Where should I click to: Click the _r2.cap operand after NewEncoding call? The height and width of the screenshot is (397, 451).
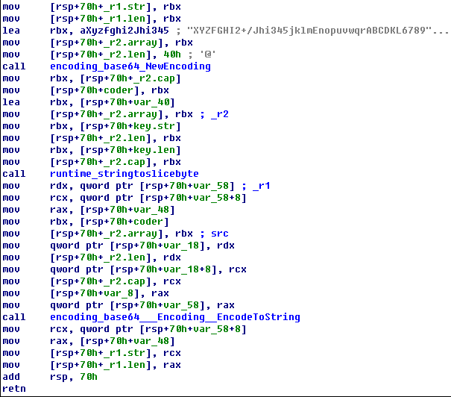point(154,78)
